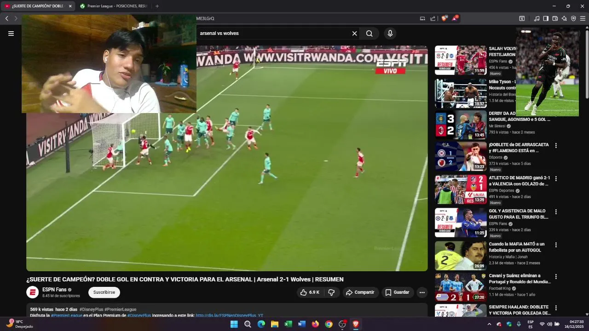Open File Explorer from taskbar
Viewport: 589px width, 331px height.
click(x=275, y=324)
